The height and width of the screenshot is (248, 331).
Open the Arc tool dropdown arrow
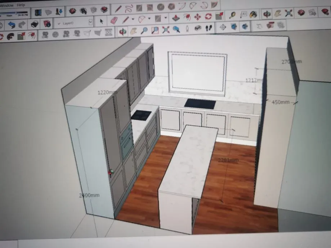(149, 19)
